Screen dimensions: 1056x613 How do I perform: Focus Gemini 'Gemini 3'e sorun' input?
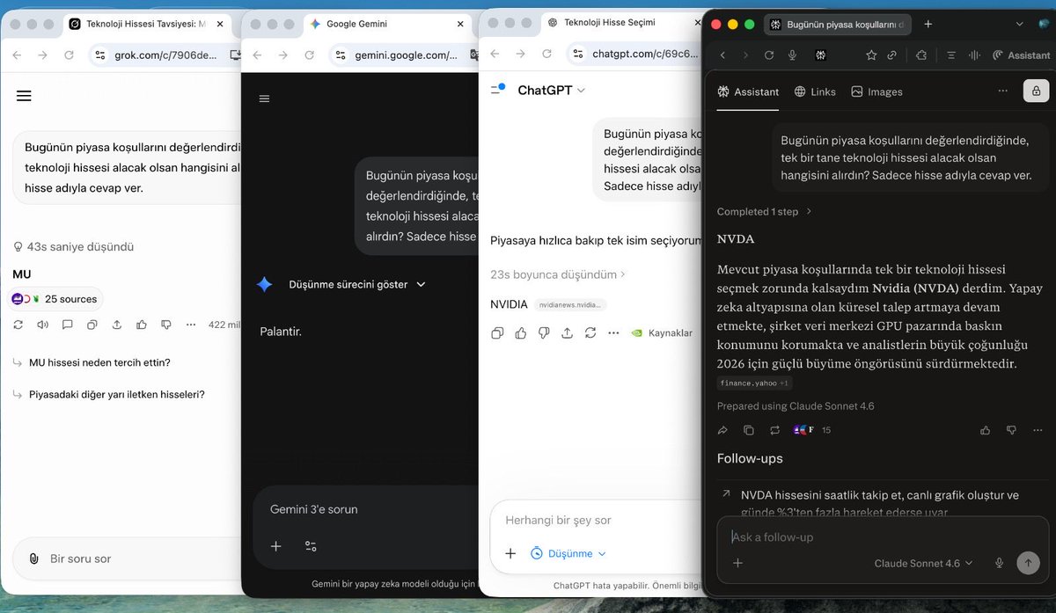pyautogui.click(x=365, y=509)
